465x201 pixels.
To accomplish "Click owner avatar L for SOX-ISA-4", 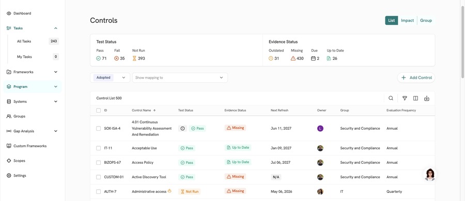I will pos(320,128).
